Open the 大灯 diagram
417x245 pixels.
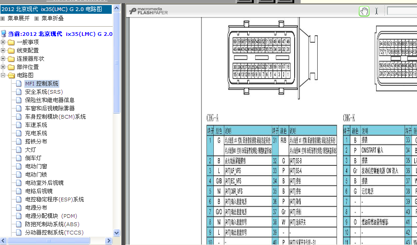(30, 150)
